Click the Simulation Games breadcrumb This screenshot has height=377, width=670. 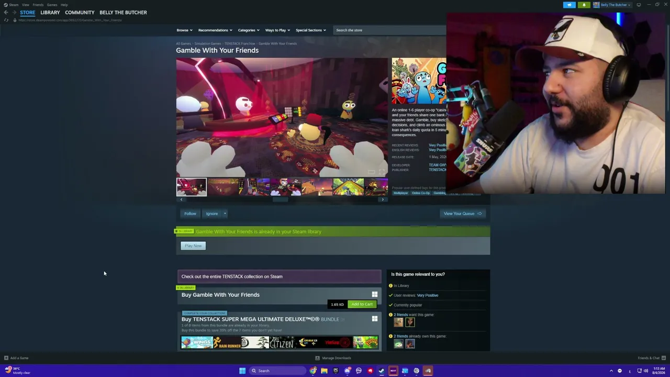pyautogui.click(x=208, y=43)
